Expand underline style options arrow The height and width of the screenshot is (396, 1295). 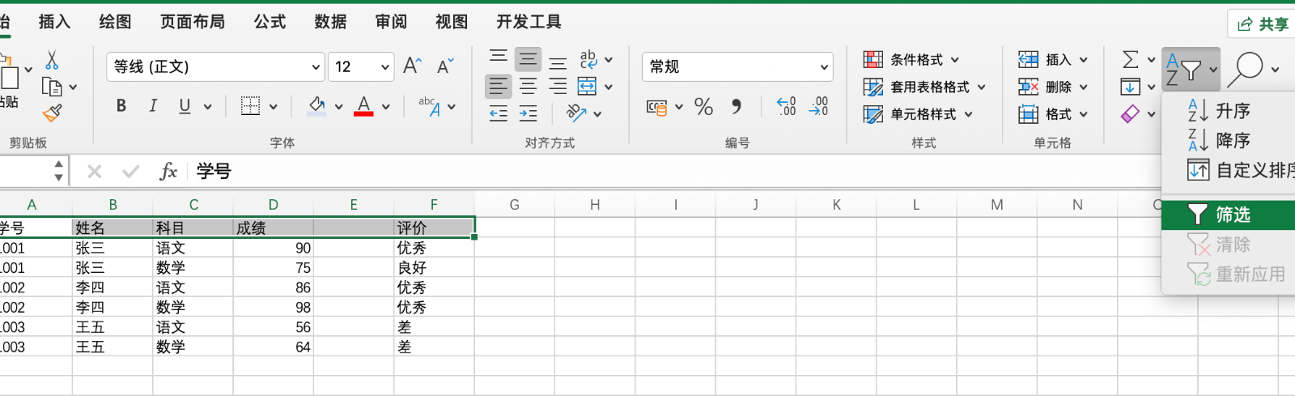click(x=207, y=107)
